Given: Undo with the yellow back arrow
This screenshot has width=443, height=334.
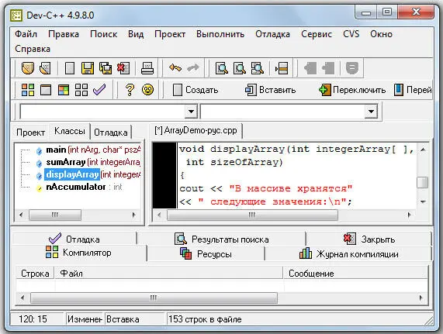Looking at the screenshot, I should [175, 68].
